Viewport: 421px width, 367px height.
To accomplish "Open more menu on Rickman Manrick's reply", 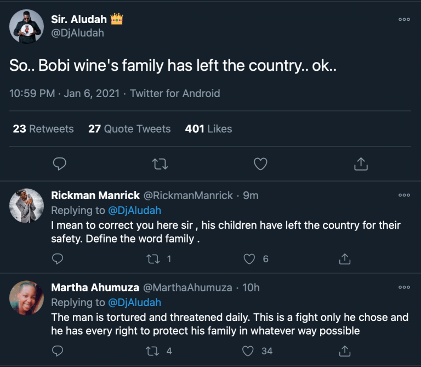I will (404, 195).
